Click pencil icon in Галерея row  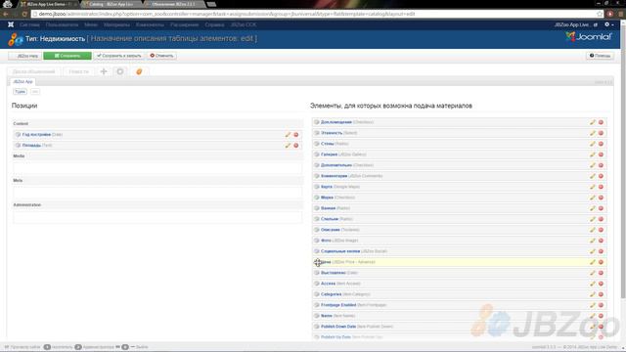(593, 154)
